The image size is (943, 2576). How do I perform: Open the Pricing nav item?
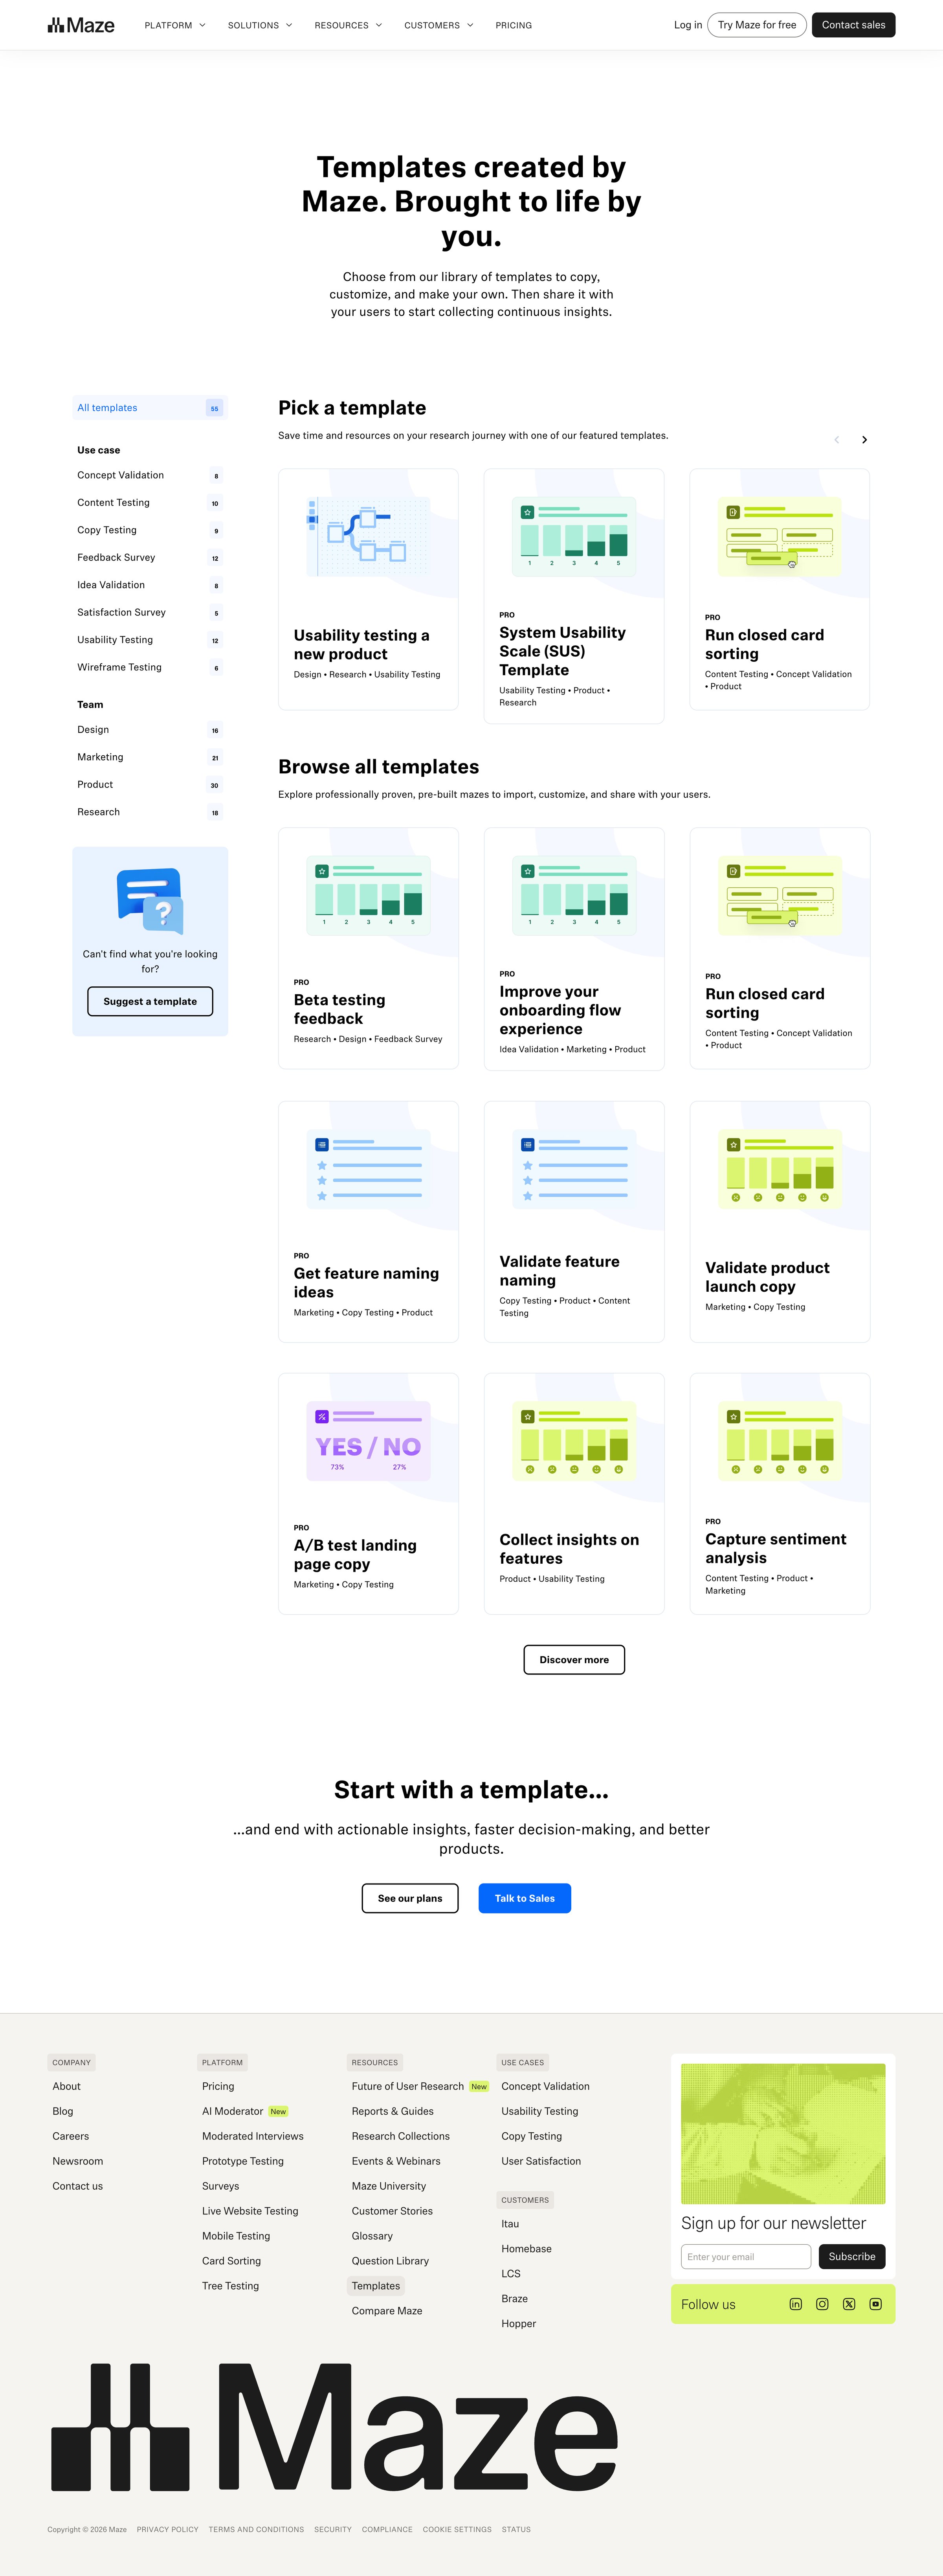514,25
